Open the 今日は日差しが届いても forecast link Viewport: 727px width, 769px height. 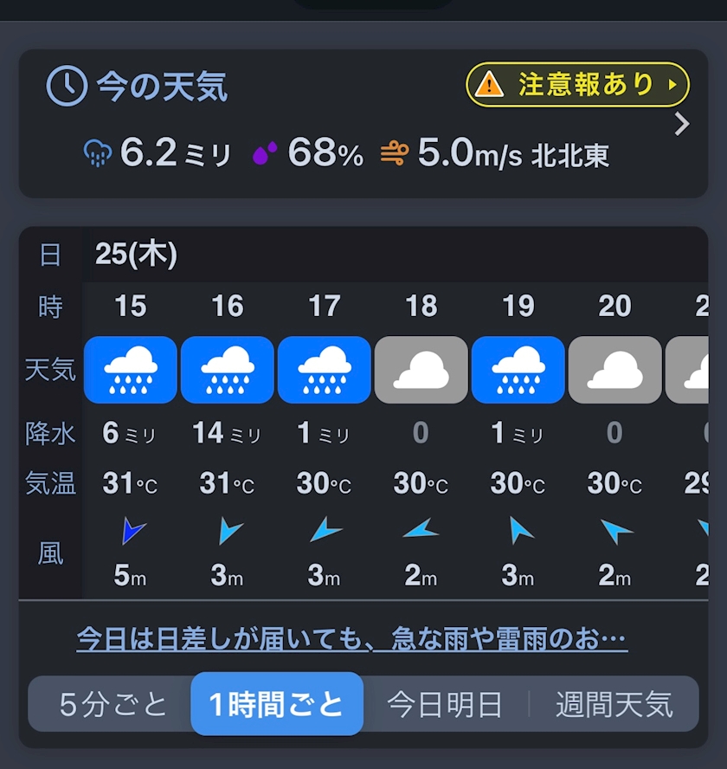coord(351,639)
